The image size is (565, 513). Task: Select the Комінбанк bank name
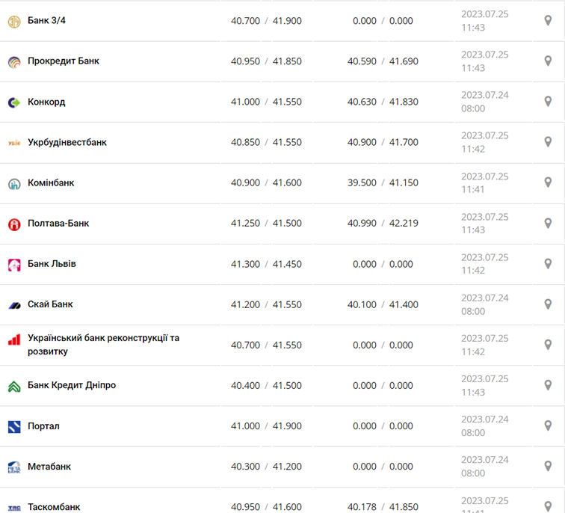click(x=51, y=183)
